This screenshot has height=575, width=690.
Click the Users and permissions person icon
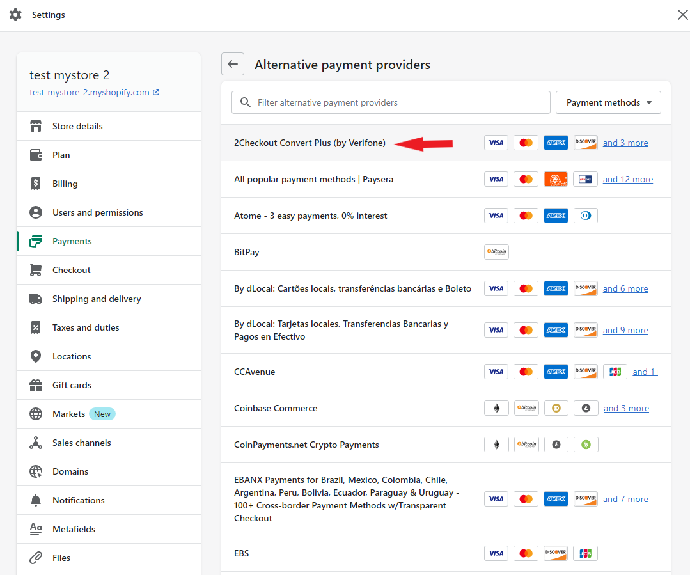tap(36, 212)
